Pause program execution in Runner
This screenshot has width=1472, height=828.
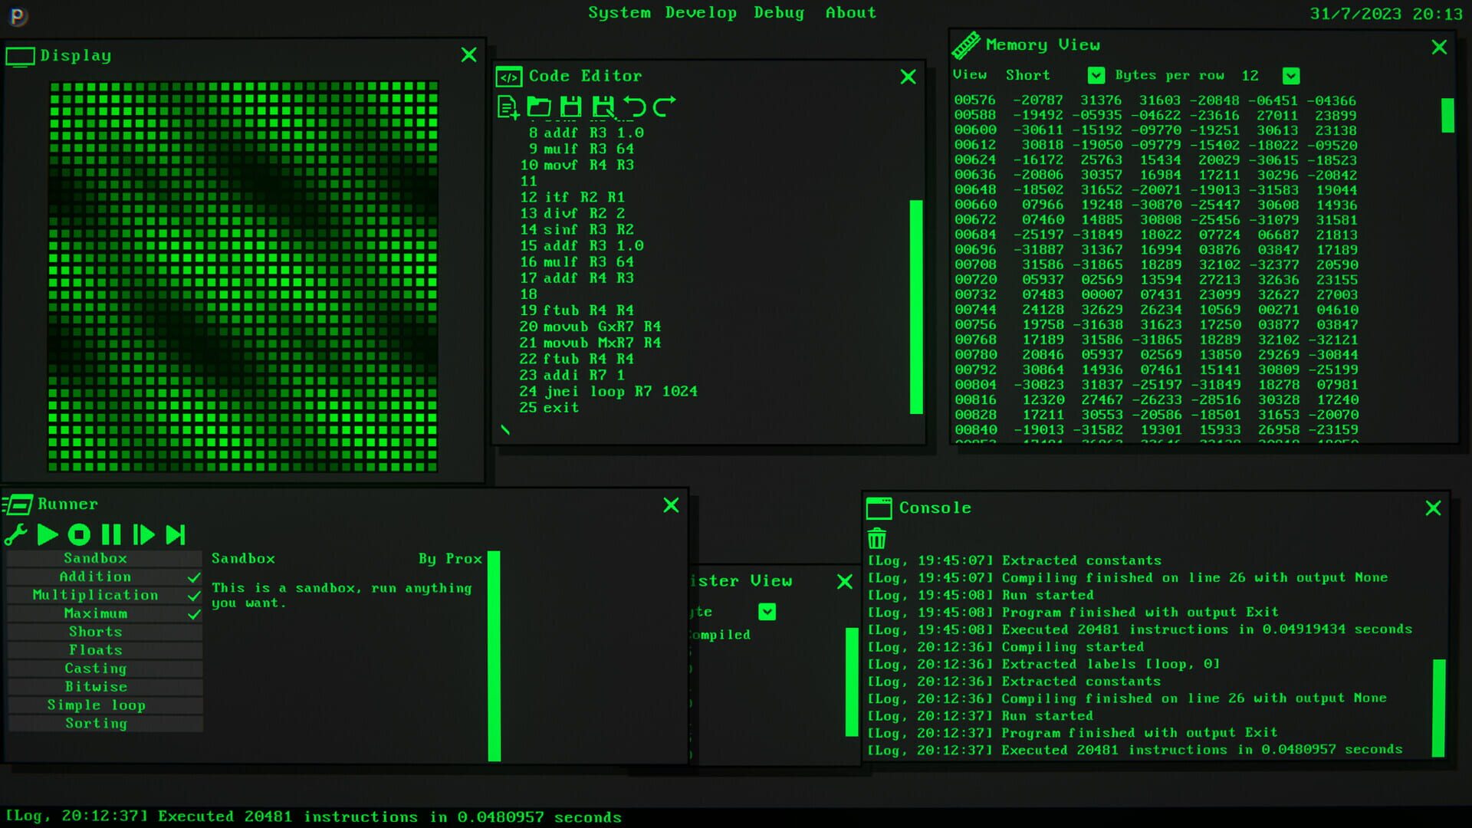111,534
